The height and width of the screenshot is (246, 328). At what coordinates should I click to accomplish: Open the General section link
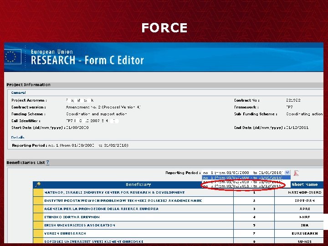[x=18, y=92]
